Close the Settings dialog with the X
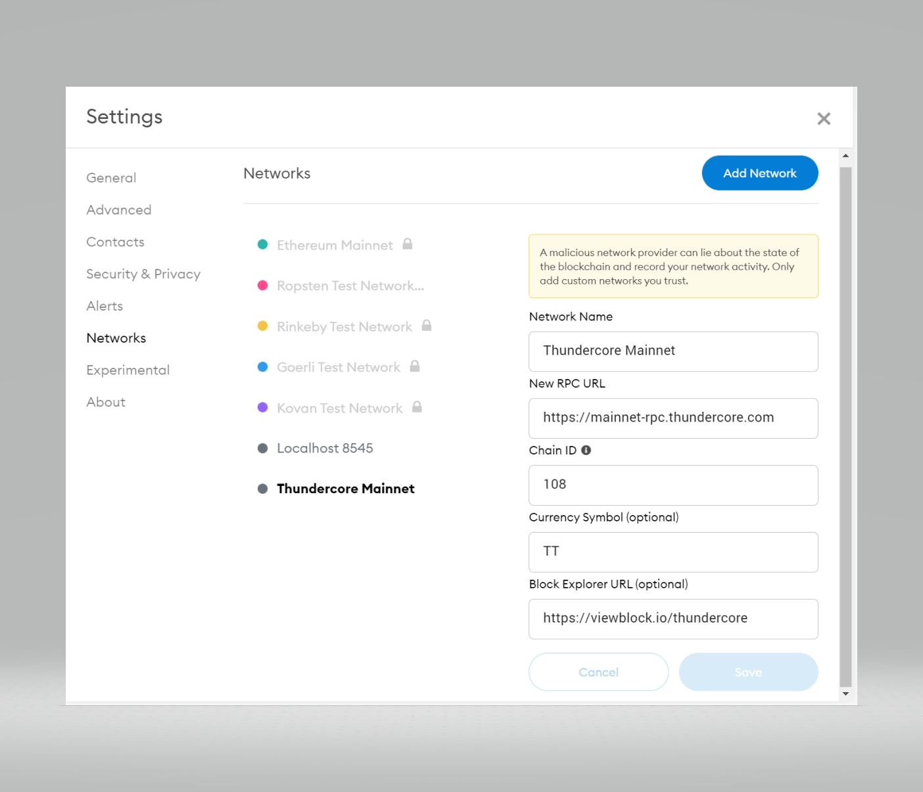The image size is (923, 792). tap(824, 119)
